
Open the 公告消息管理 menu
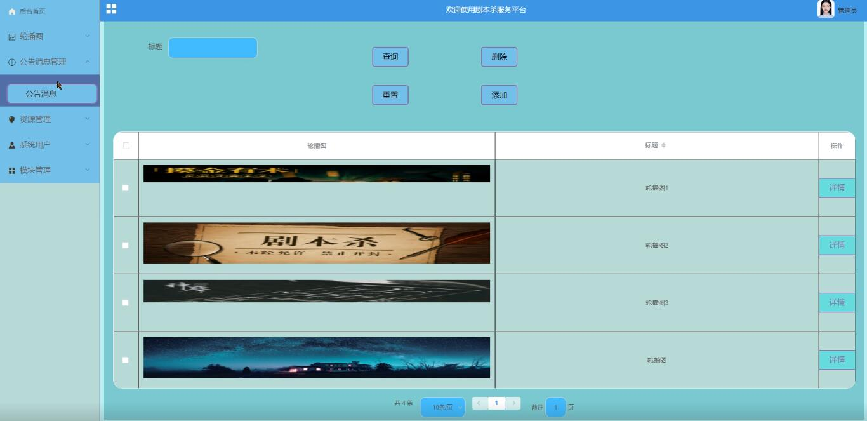coord(50,62)
